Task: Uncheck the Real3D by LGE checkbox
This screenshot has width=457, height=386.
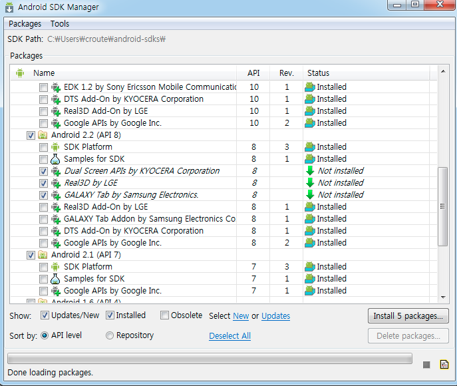Action: pos(43,183)
